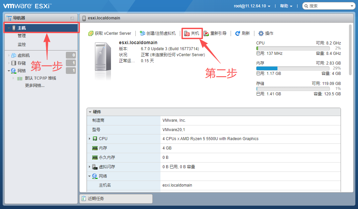The height and width of the screenshot is (209, 358).
Task: Click the 近期任务 clipboard icon
Action: [x=84, y=199]
